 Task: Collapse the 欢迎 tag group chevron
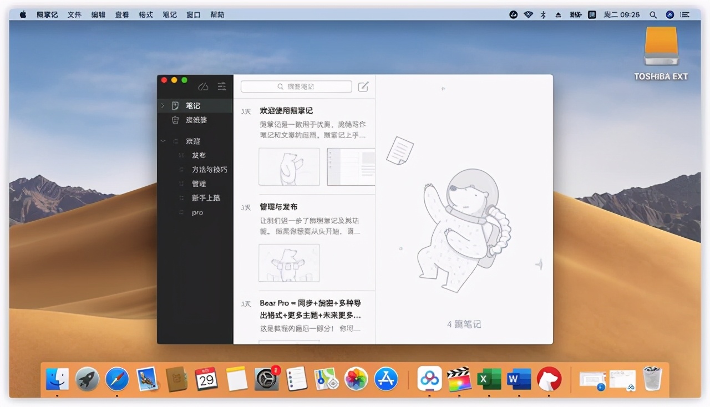pos(163,141)
